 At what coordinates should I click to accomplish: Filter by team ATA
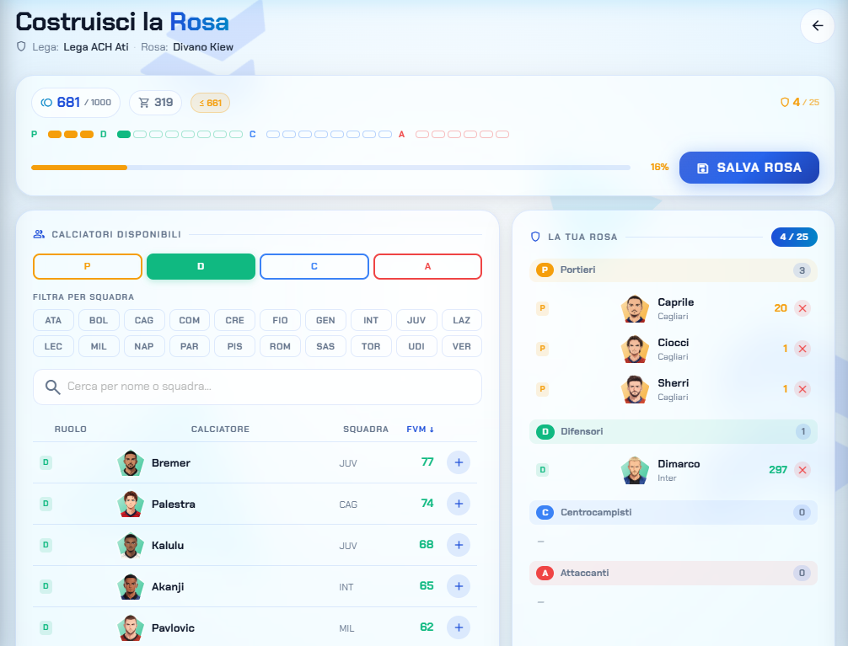point(53,320)
